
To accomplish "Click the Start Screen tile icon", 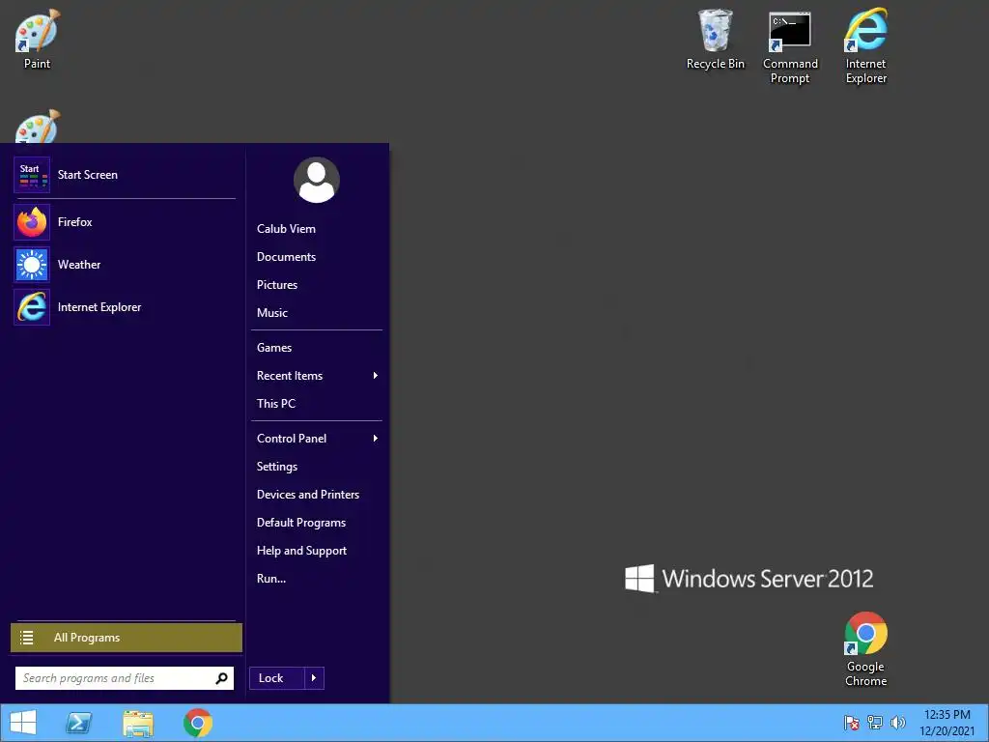I will (32, 175).
